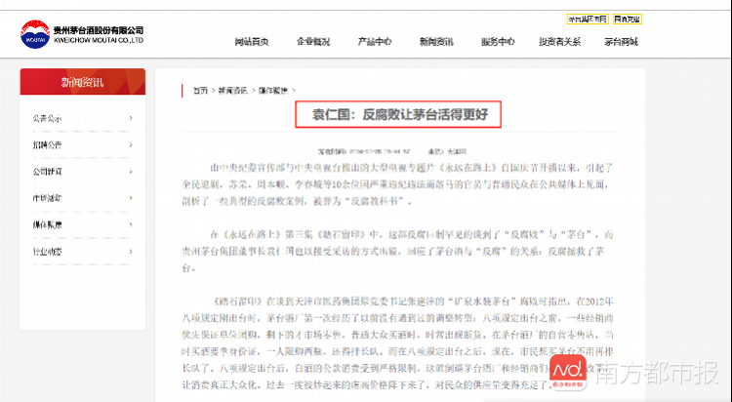Viewport: 732px width, 402px height.
Task: Expand the 公告公示 chevron arrow
Action: coord(131,118)
